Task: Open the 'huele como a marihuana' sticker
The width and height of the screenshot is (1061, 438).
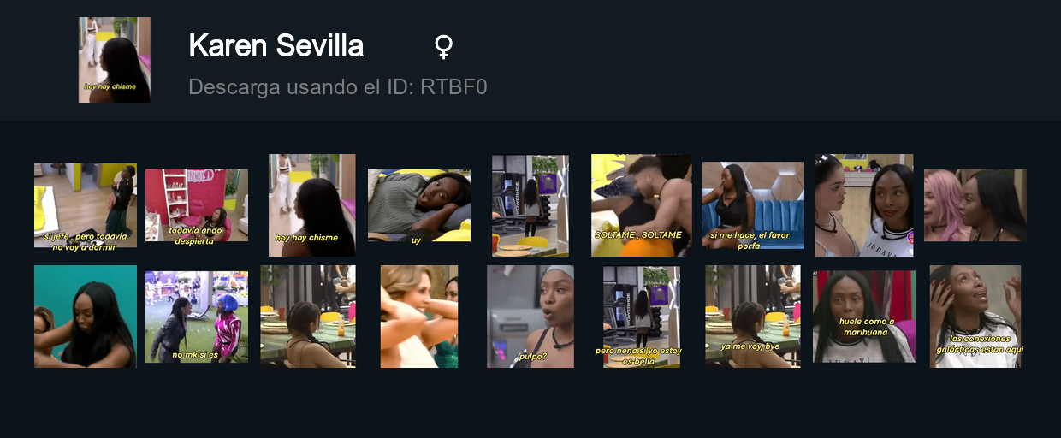Action: tap(864, 317)
